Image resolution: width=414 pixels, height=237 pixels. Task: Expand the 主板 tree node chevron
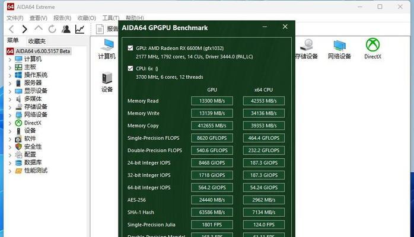[x=10, y=68]
